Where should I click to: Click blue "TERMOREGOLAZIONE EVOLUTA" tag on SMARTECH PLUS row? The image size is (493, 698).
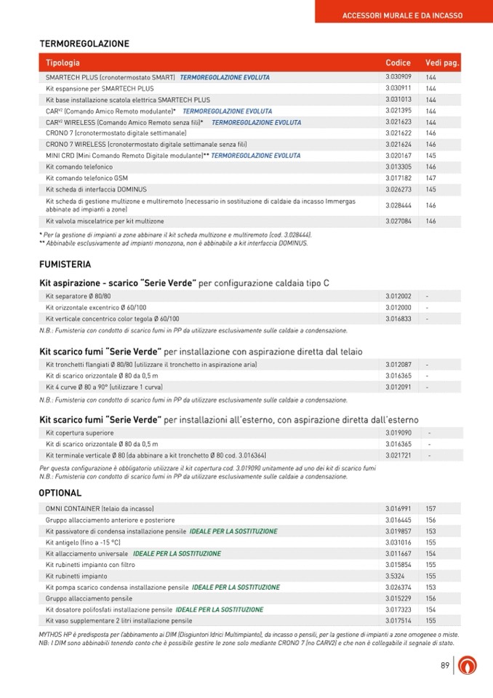[x=225, y=77]
